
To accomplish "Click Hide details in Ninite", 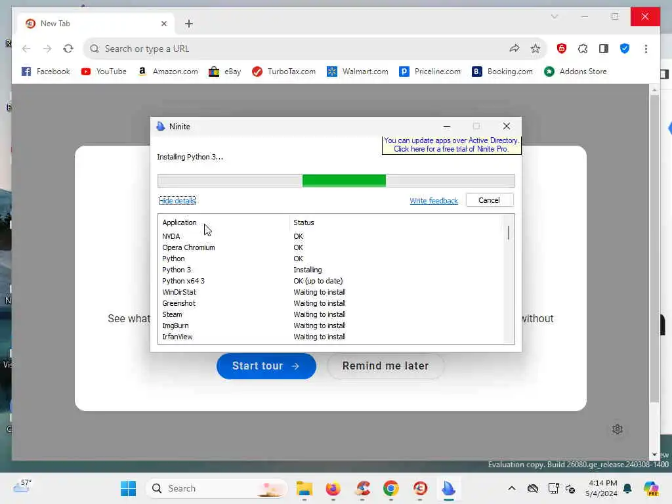I will (x=177, y=201).
